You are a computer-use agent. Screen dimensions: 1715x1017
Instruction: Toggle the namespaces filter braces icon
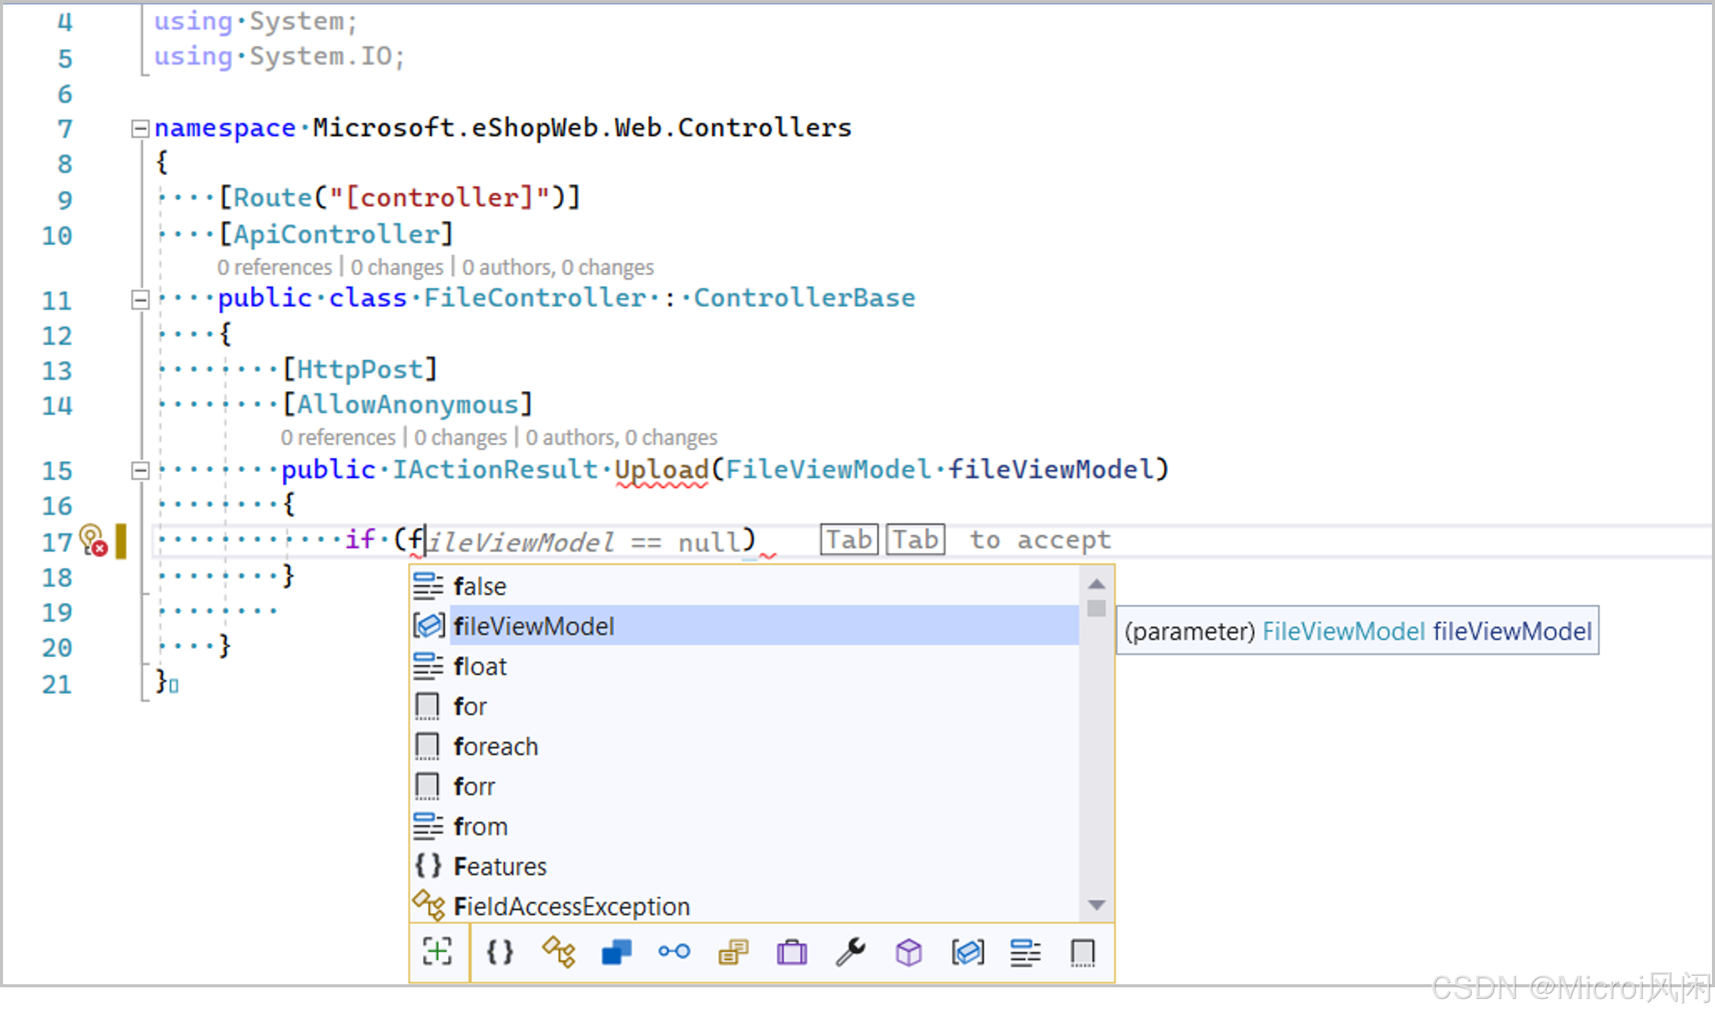[500, 952]
